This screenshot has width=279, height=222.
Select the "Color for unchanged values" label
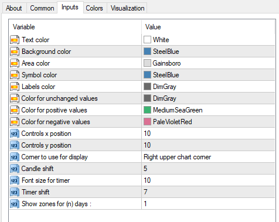click(59, 98)
